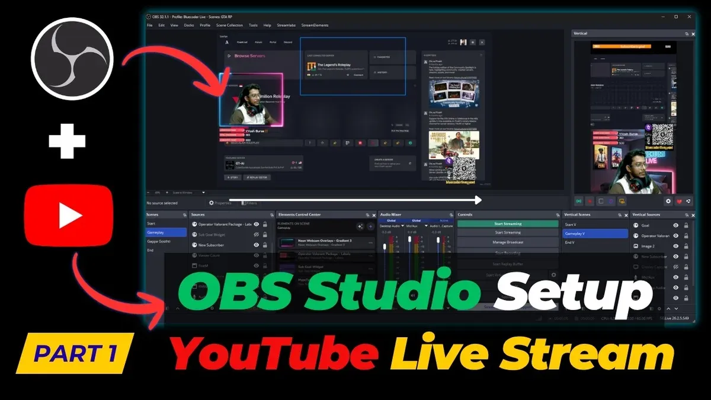
Task: Show the hidden Sub Goal Widget source
Action: [257, 235]
